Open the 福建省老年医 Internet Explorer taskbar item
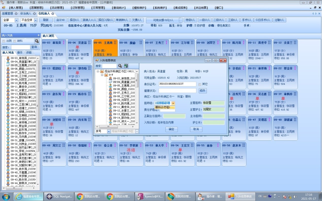322x201 pixels. [x=28, y=196]
